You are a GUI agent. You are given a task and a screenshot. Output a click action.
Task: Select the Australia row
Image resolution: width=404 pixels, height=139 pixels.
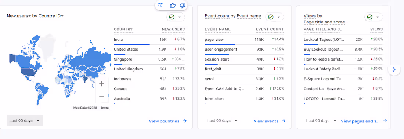tap(149, 99)
